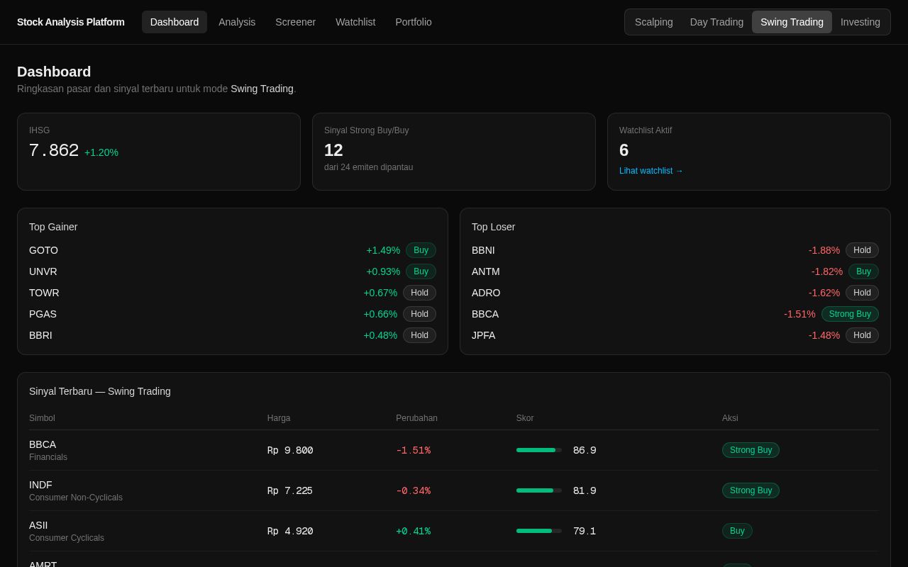Click 'dari 24 emiten dipantau' text
The image size is (908, 567).
pyautogui.click(x=368, y=167)
